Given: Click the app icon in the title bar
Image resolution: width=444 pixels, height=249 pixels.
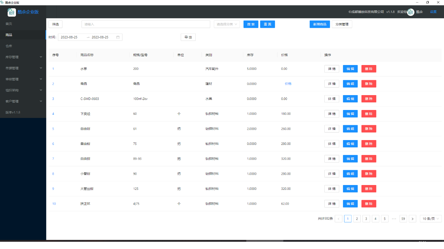Looking at the screenshot, I should [x=3, y=2].
